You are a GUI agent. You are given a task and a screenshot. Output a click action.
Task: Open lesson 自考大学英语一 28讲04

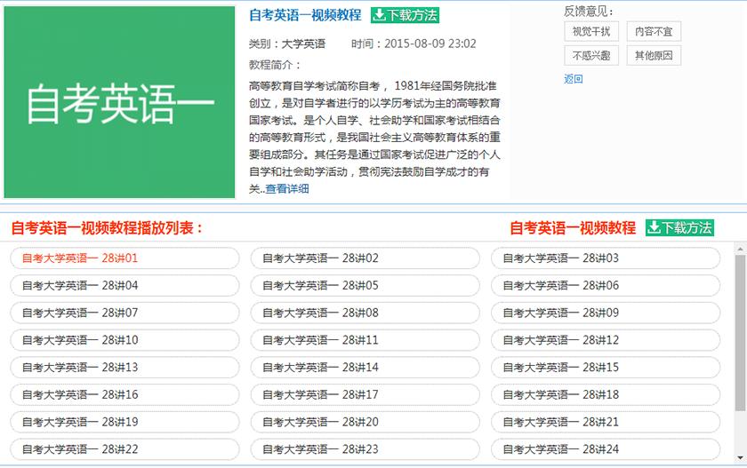(124, 285)
